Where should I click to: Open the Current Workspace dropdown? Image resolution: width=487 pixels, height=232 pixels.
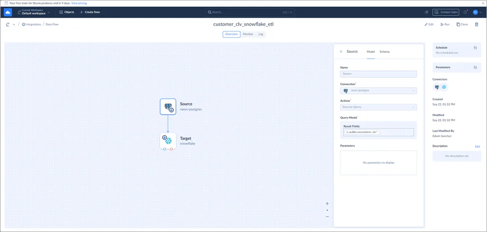(x=34, y=12)
